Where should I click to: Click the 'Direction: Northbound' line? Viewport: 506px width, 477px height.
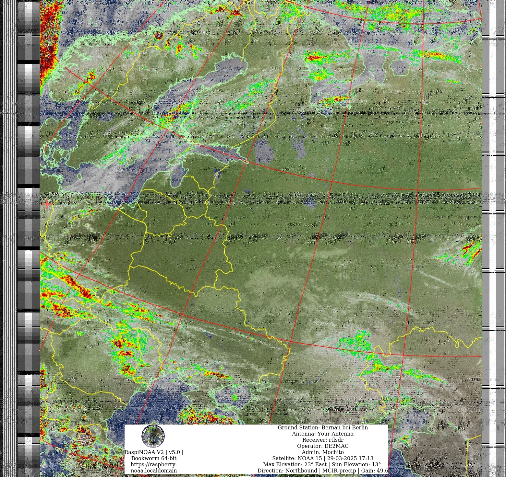coord(323,471)
